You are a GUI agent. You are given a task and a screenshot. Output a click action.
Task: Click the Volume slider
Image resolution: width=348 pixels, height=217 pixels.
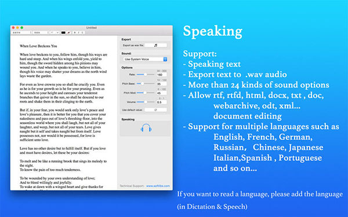click(x=146, y=102)
